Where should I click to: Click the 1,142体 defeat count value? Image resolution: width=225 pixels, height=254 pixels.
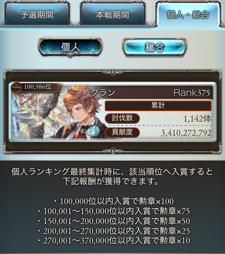pos(197,119)
